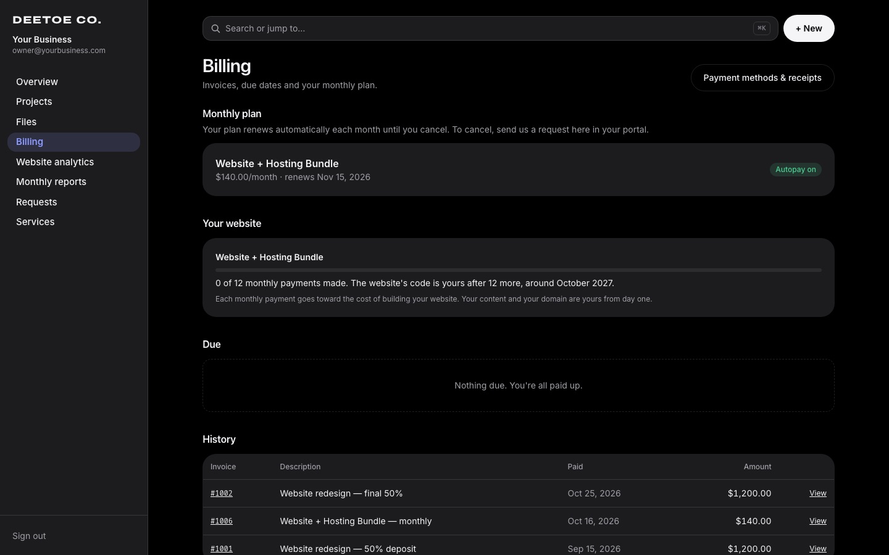889x555 pixels.
Task: Click the Autopay on badge
Action: (795, 170)
